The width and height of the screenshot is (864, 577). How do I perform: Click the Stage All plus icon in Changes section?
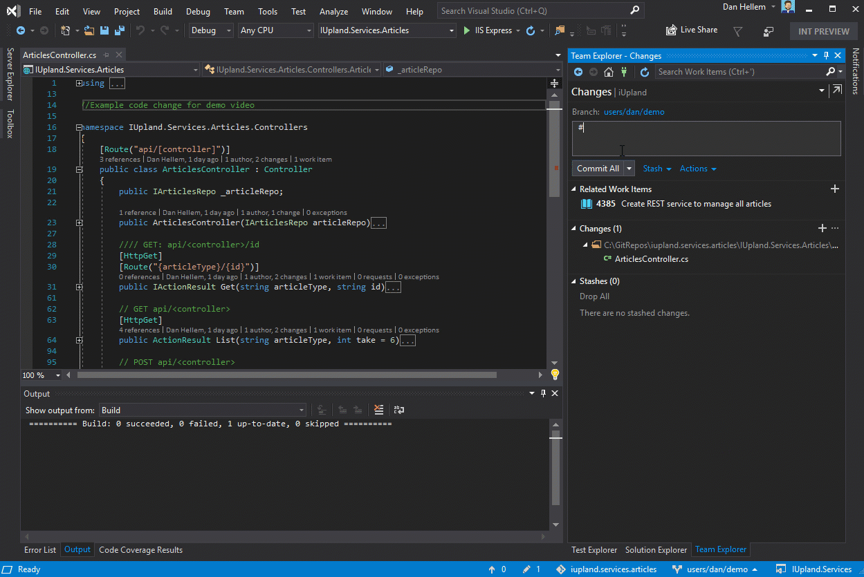[822, 228]
